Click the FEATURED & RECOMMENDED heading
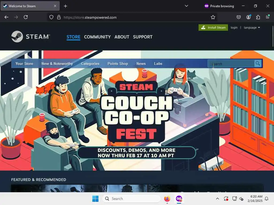This screenshot has height=205, width=274. (39, 180)
